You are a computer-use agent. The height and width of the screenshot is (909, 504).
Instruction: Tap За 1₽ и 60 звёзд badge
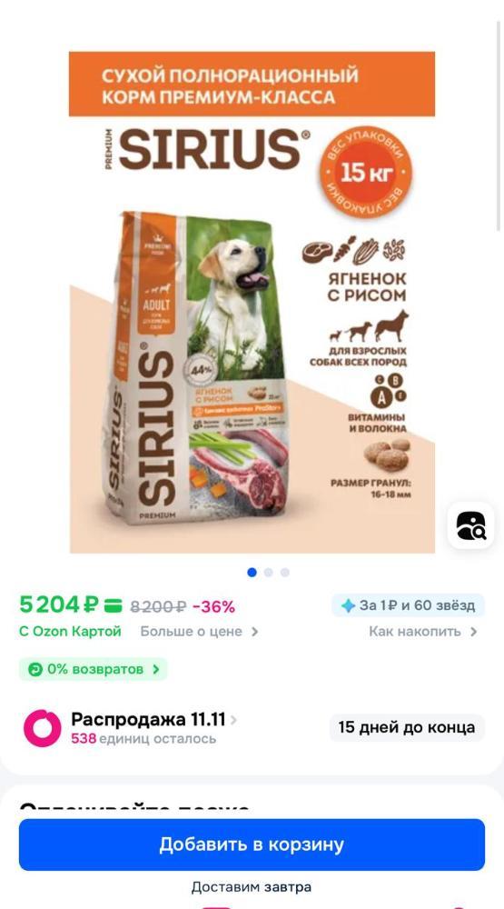[409, 605]
